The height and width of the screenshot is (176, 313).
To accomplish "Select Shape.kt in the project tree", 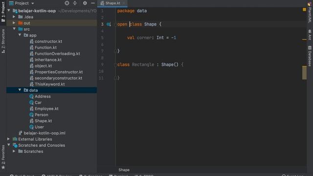I will [44, 121].
